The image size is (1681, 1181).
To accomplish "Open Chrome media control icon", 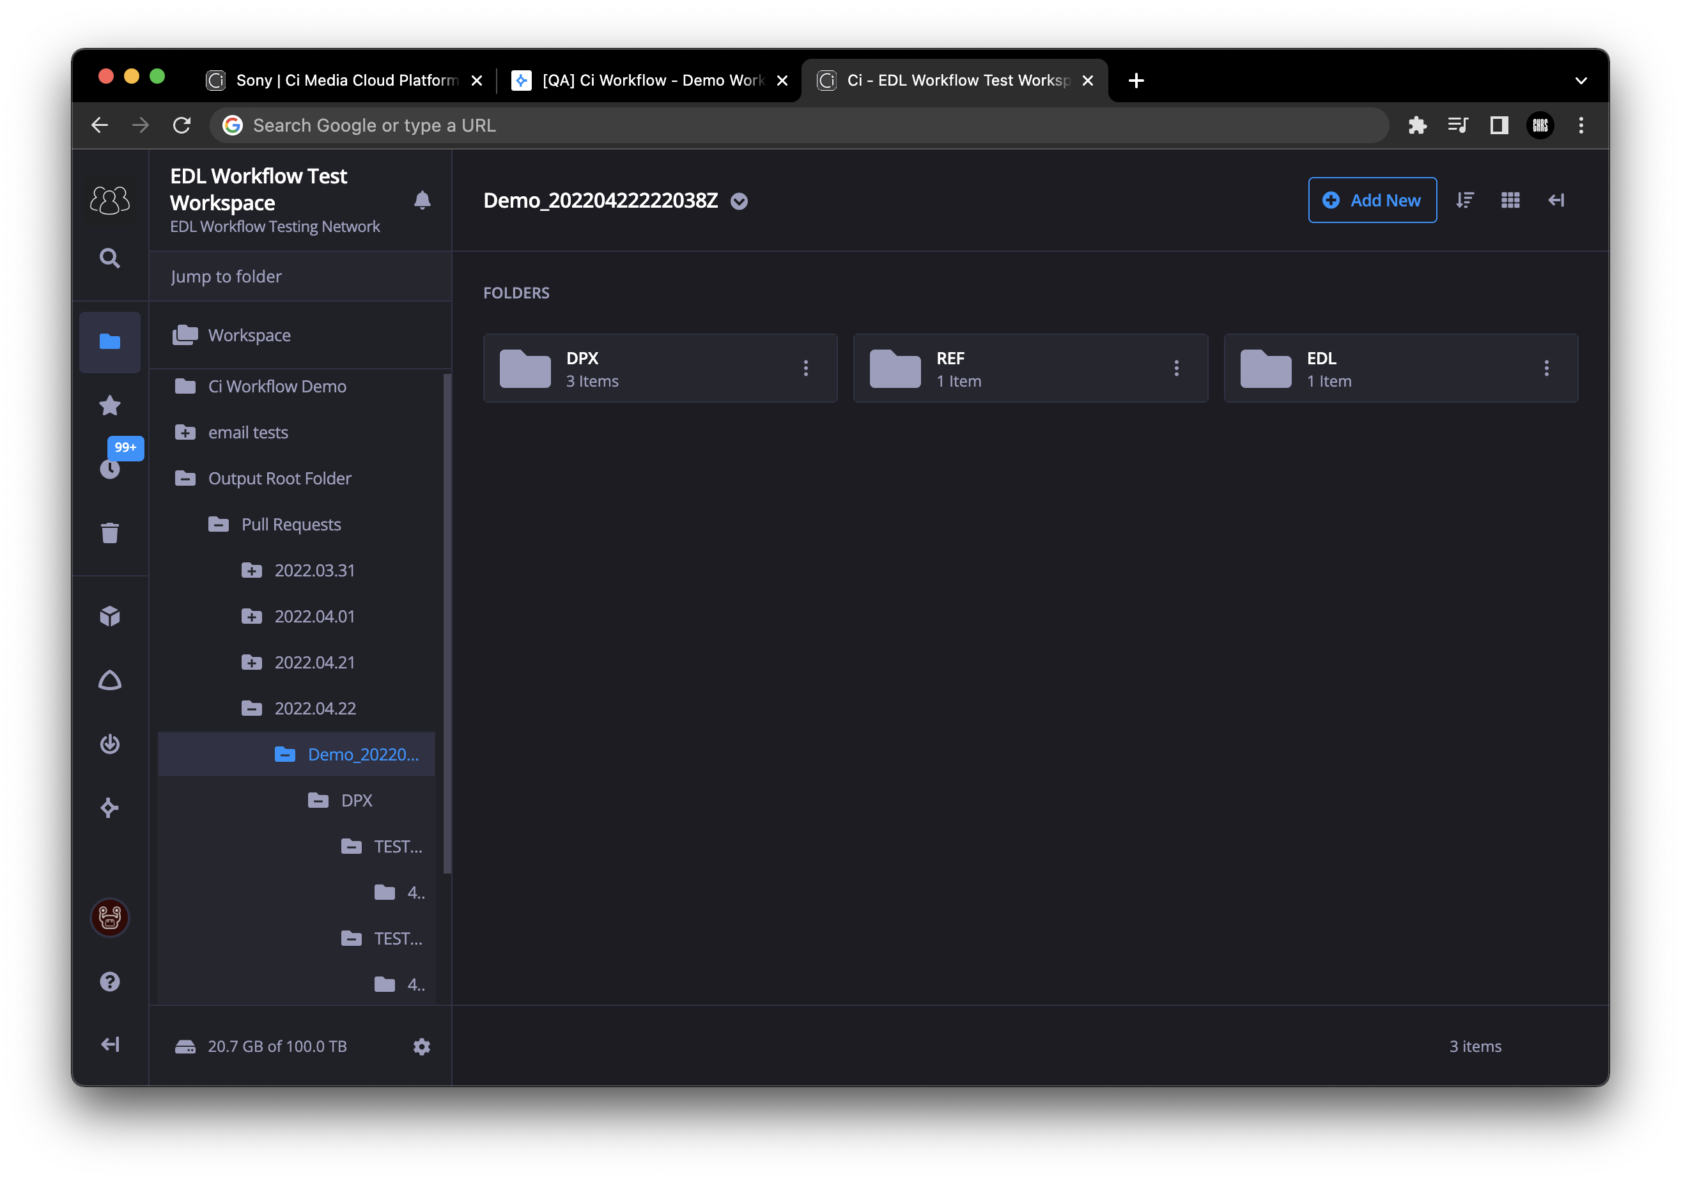I will pyautogui.click(x=1458, y=125).
